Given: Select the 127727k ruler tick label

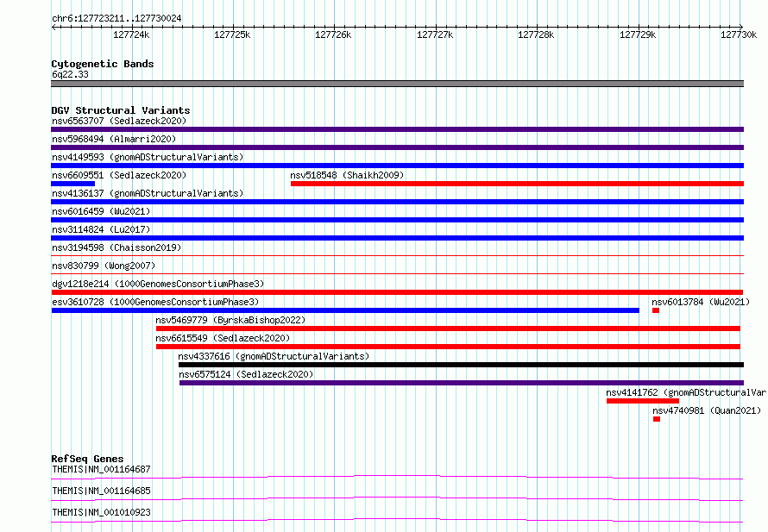Looking at the screenshot, I should (435, 34).
